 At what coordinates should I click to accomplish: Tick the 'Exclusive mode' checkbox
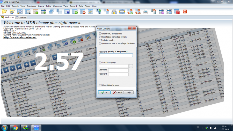point(100,40)
